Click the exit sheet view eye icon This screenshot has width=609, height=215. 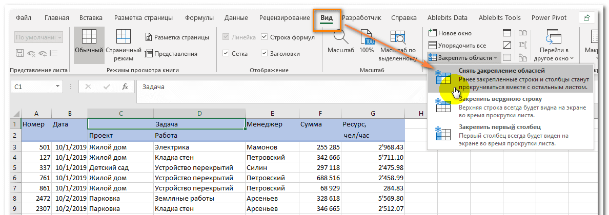31,53
